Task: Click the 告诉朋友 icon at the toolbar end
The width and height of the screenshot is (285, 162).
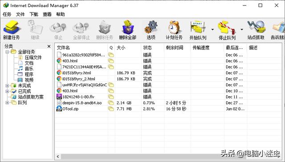Action: [x=278, y=30]
